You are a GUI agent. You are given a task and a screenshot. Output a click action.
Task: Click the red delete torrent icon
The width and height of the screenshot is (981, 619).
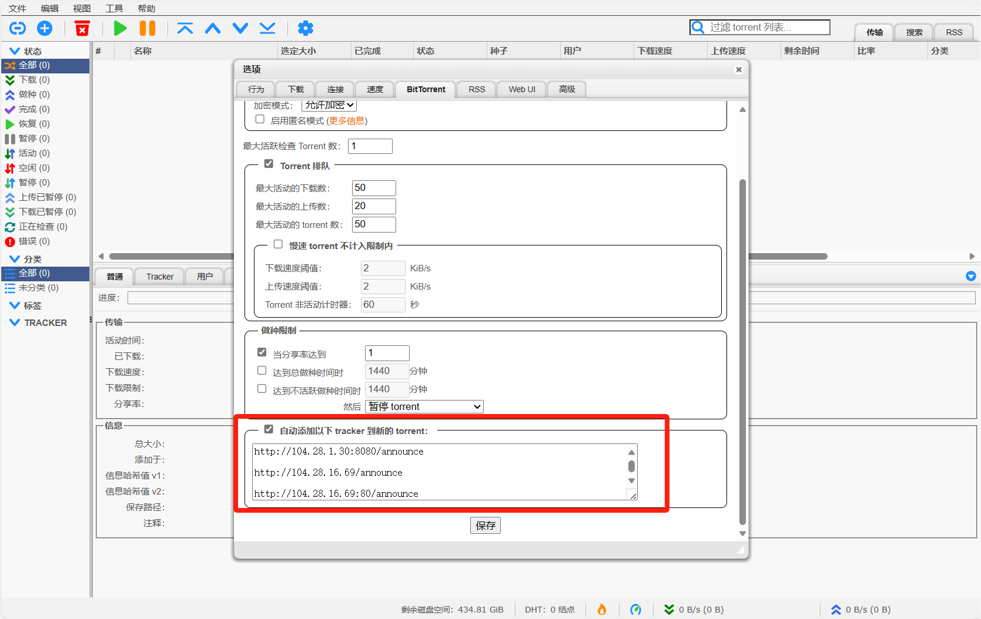(82, 28)
